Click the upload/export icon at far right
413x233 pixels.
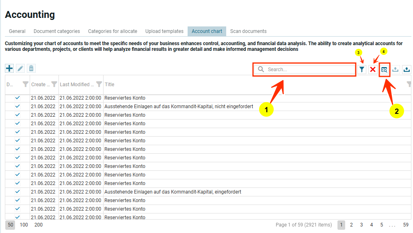[x=406, y=70]
